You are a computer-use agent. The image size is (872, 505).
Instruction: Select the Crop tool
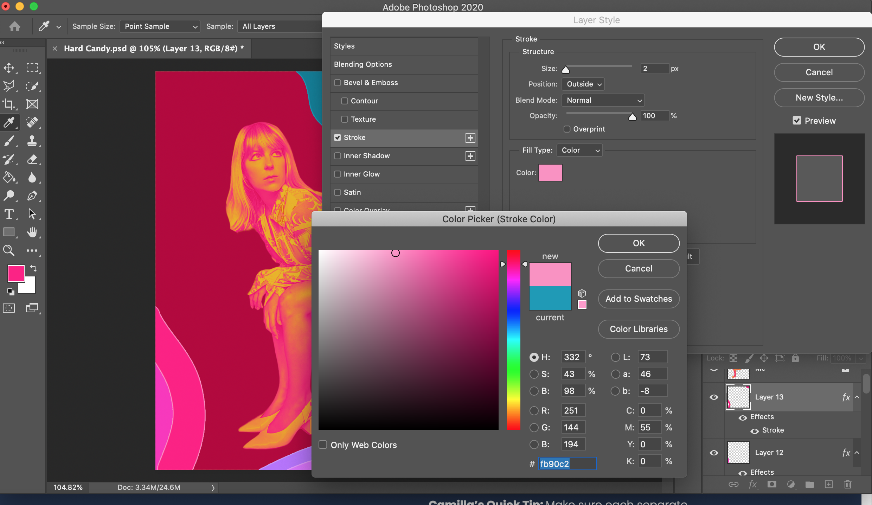(9, 104)
